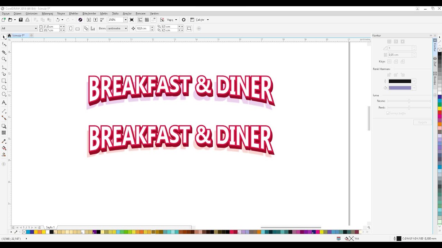Click the Publish to PDF icon
442x248 pixels.
[102, 20]
